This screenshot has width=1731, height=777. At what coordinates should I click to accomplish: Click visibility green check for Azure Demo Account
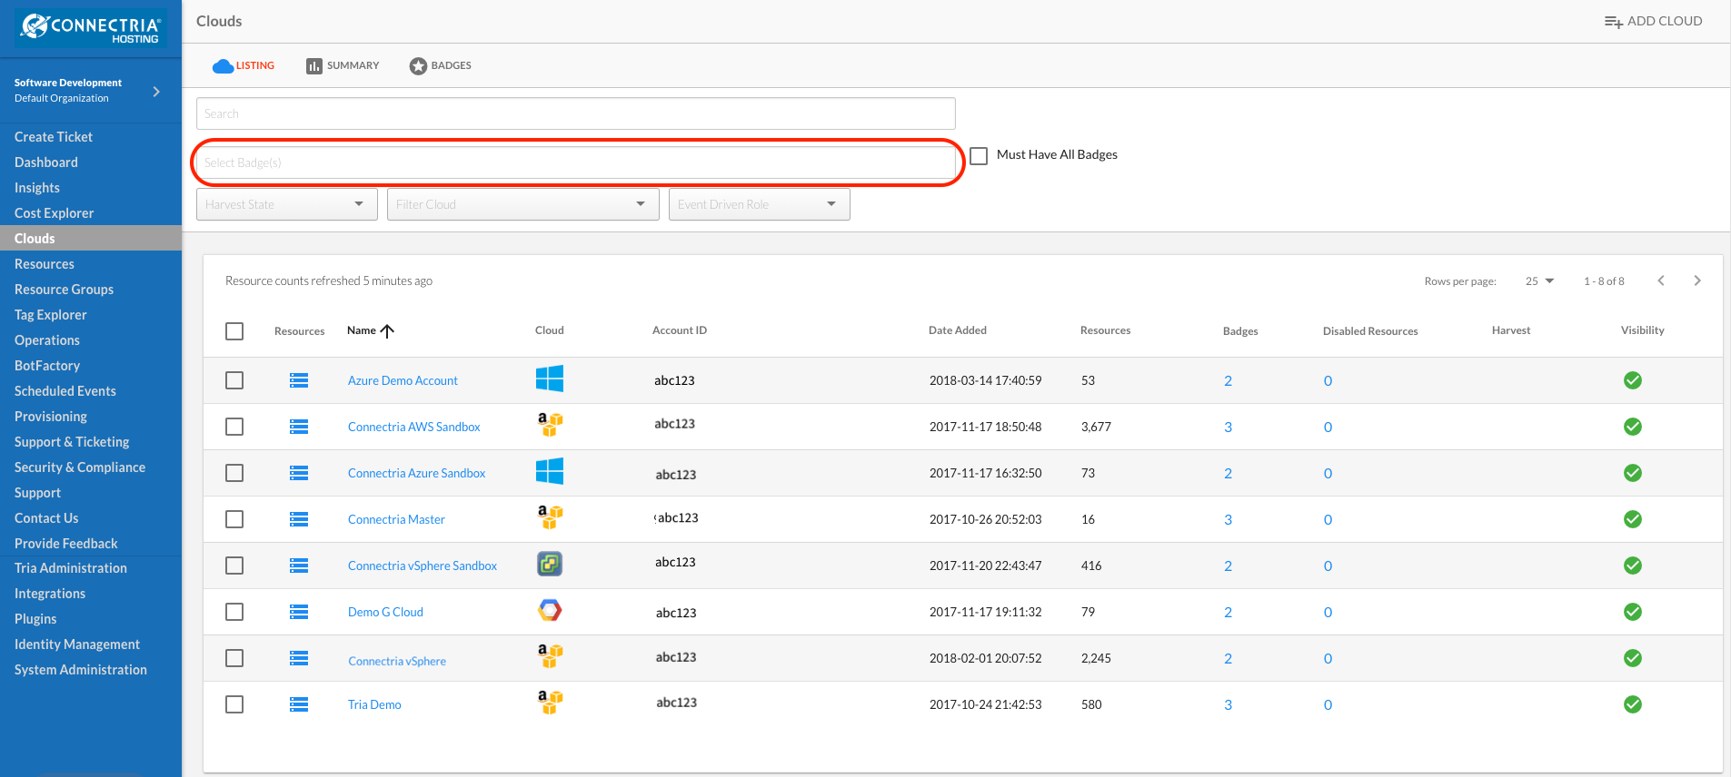point(1633,380)
